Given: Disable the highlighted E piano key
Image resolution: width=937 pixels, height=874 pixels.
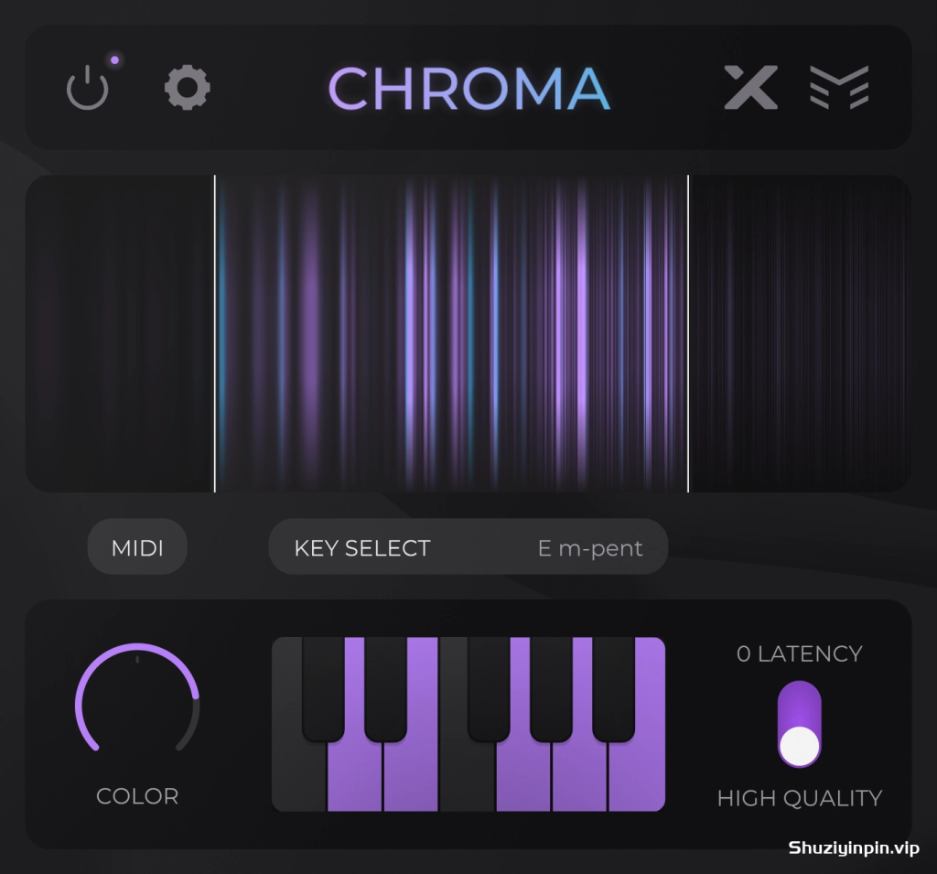Looking at the screenshot, I should (x=411, y=777).
